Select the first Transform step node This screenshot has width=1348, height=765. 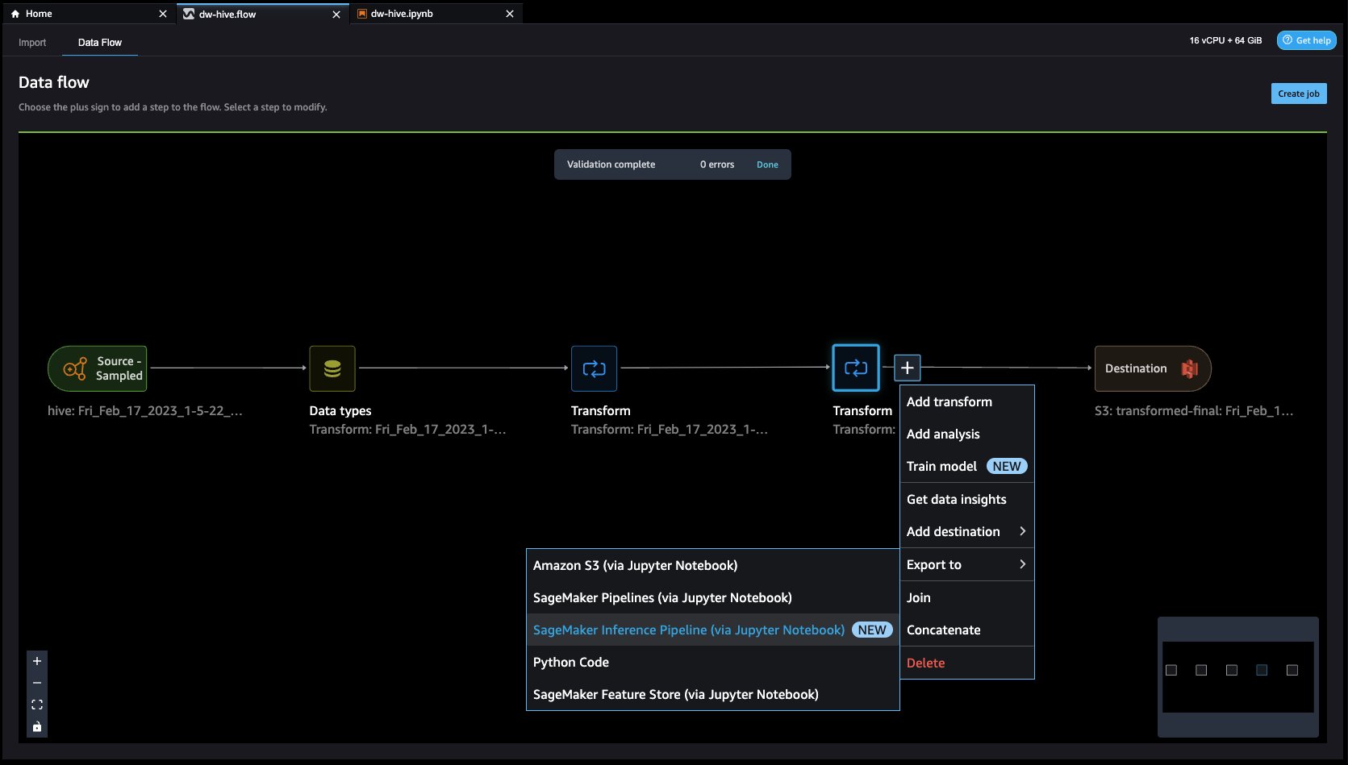tap(595, 368)
